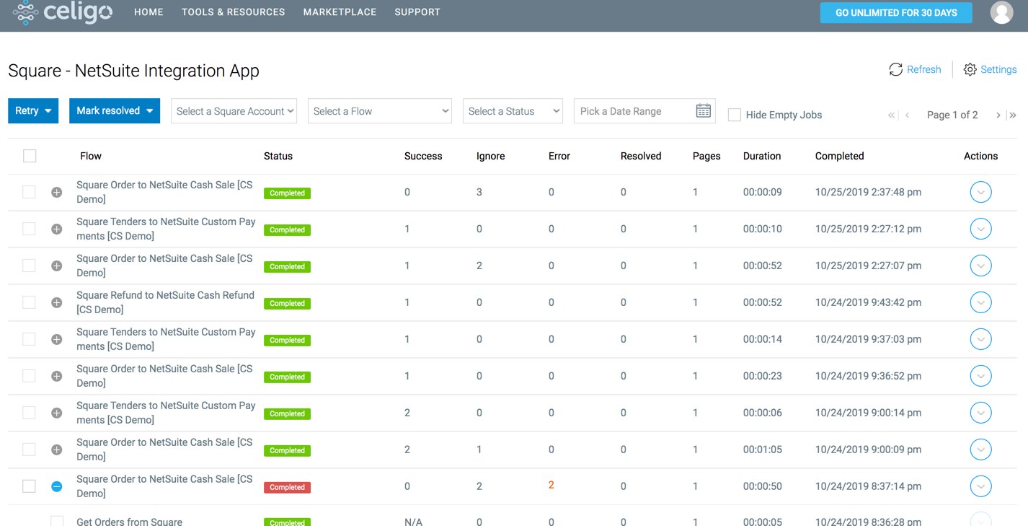Open actions menu for 2:37:48 pm job
Viewport: 1028px width, 526px height.
(x=980, y=192)
